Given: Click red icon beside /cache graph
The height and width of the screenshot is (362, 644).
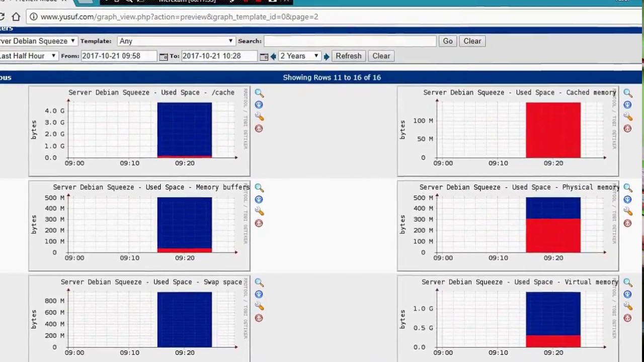Looking at the screenshot, I should pyautogui.click(x=259, y=129).
